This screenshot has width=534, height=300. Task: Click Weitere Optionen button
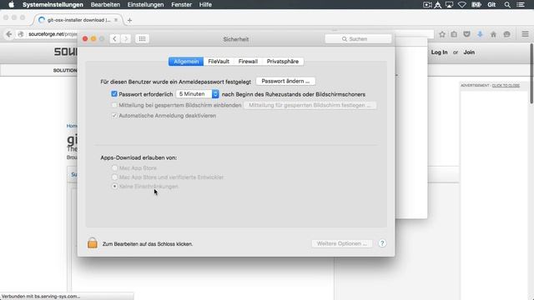click(x=341, y=243)
